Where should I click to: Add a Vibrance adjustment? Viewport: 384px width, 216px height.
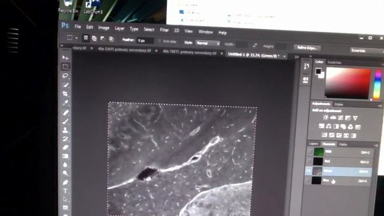pos(355,118)
